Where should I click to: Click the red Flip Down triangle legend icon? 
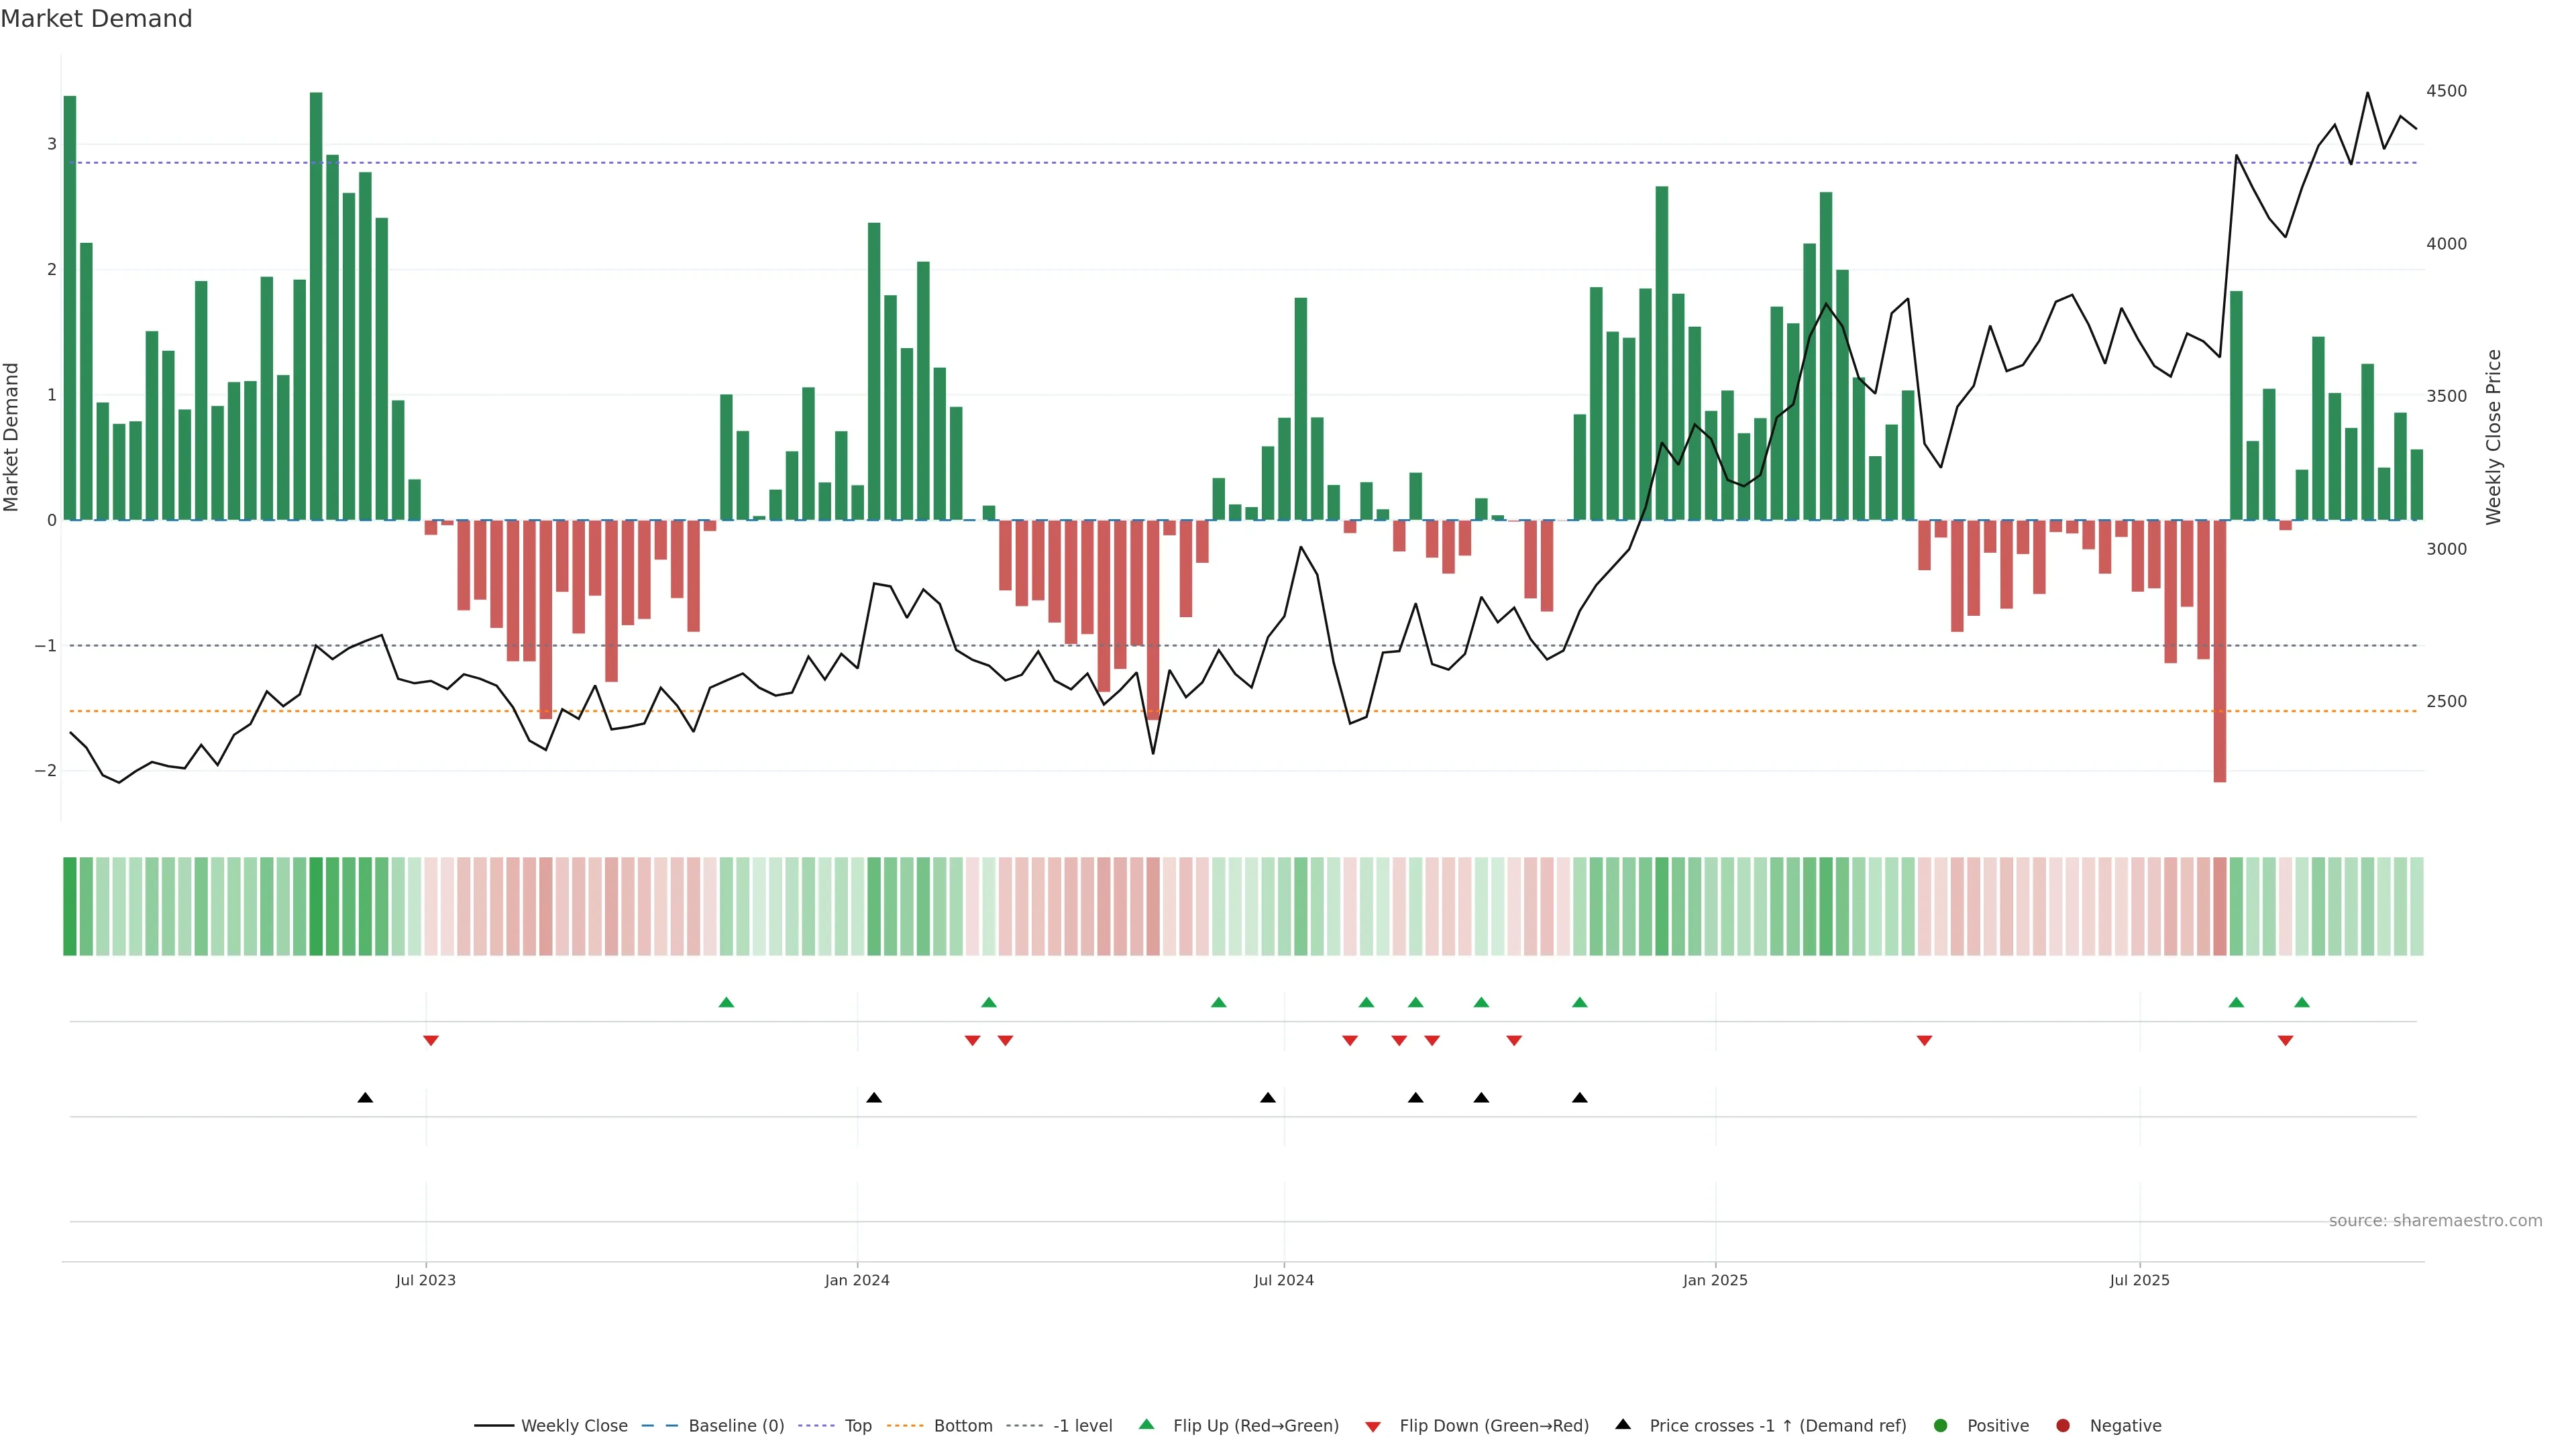[x=1373, y=1426]
